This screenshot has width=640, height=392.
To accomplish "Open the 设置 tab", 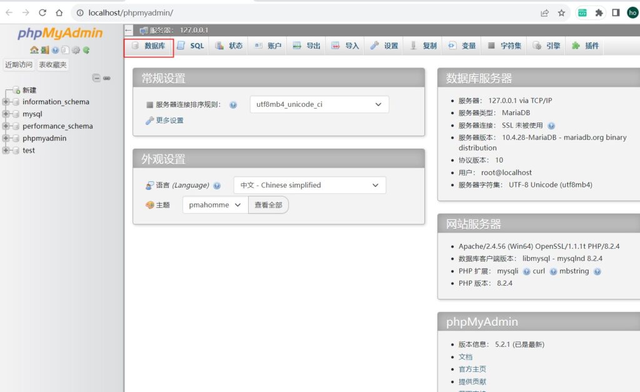I will tap(384, 46).
